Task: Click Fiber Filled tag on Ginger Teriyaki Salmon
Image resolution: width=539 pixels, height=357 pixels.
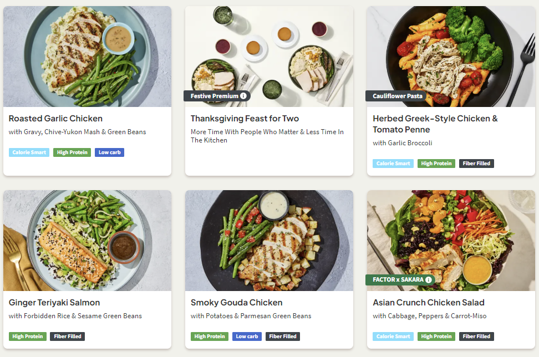Action: [68, 336]
